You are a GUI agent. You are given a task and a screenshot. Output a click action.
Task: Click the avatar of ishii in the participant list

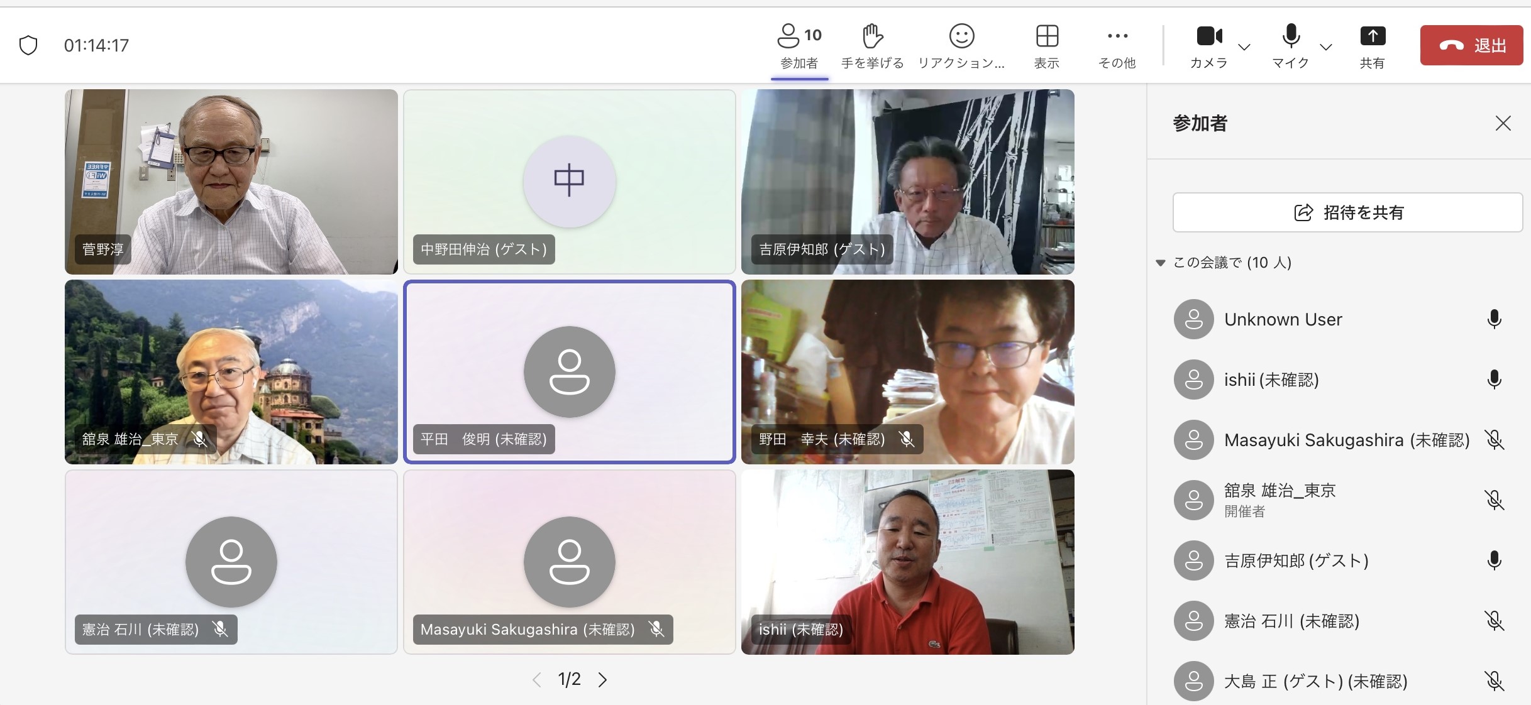pyautogui.click(x=1193, y=380)
